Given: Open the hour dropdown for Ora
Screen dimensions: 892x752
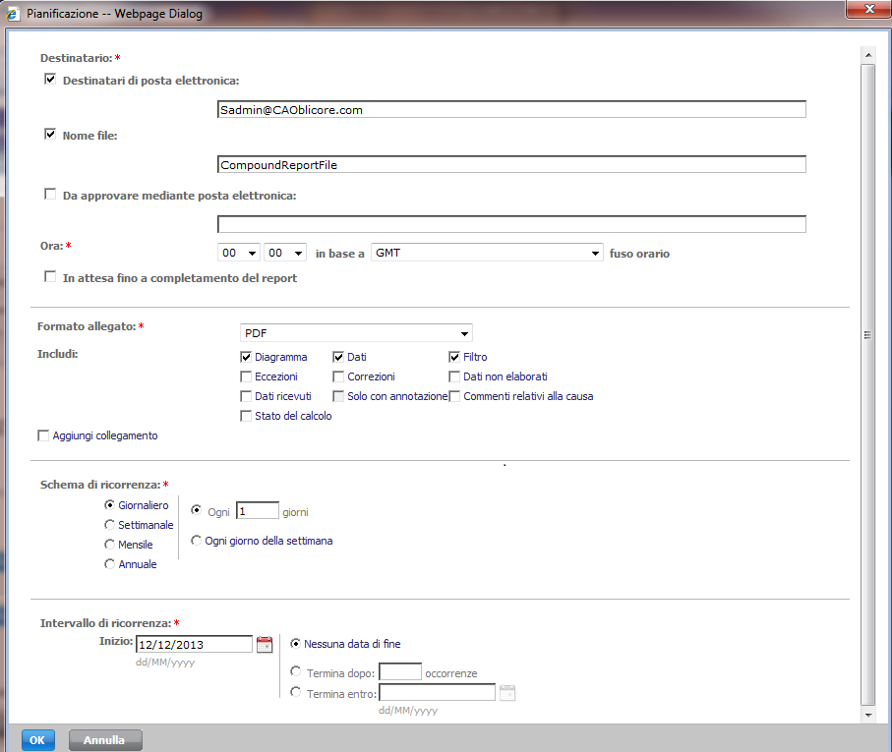Looking at the screenshot, I should click(238, 253).
